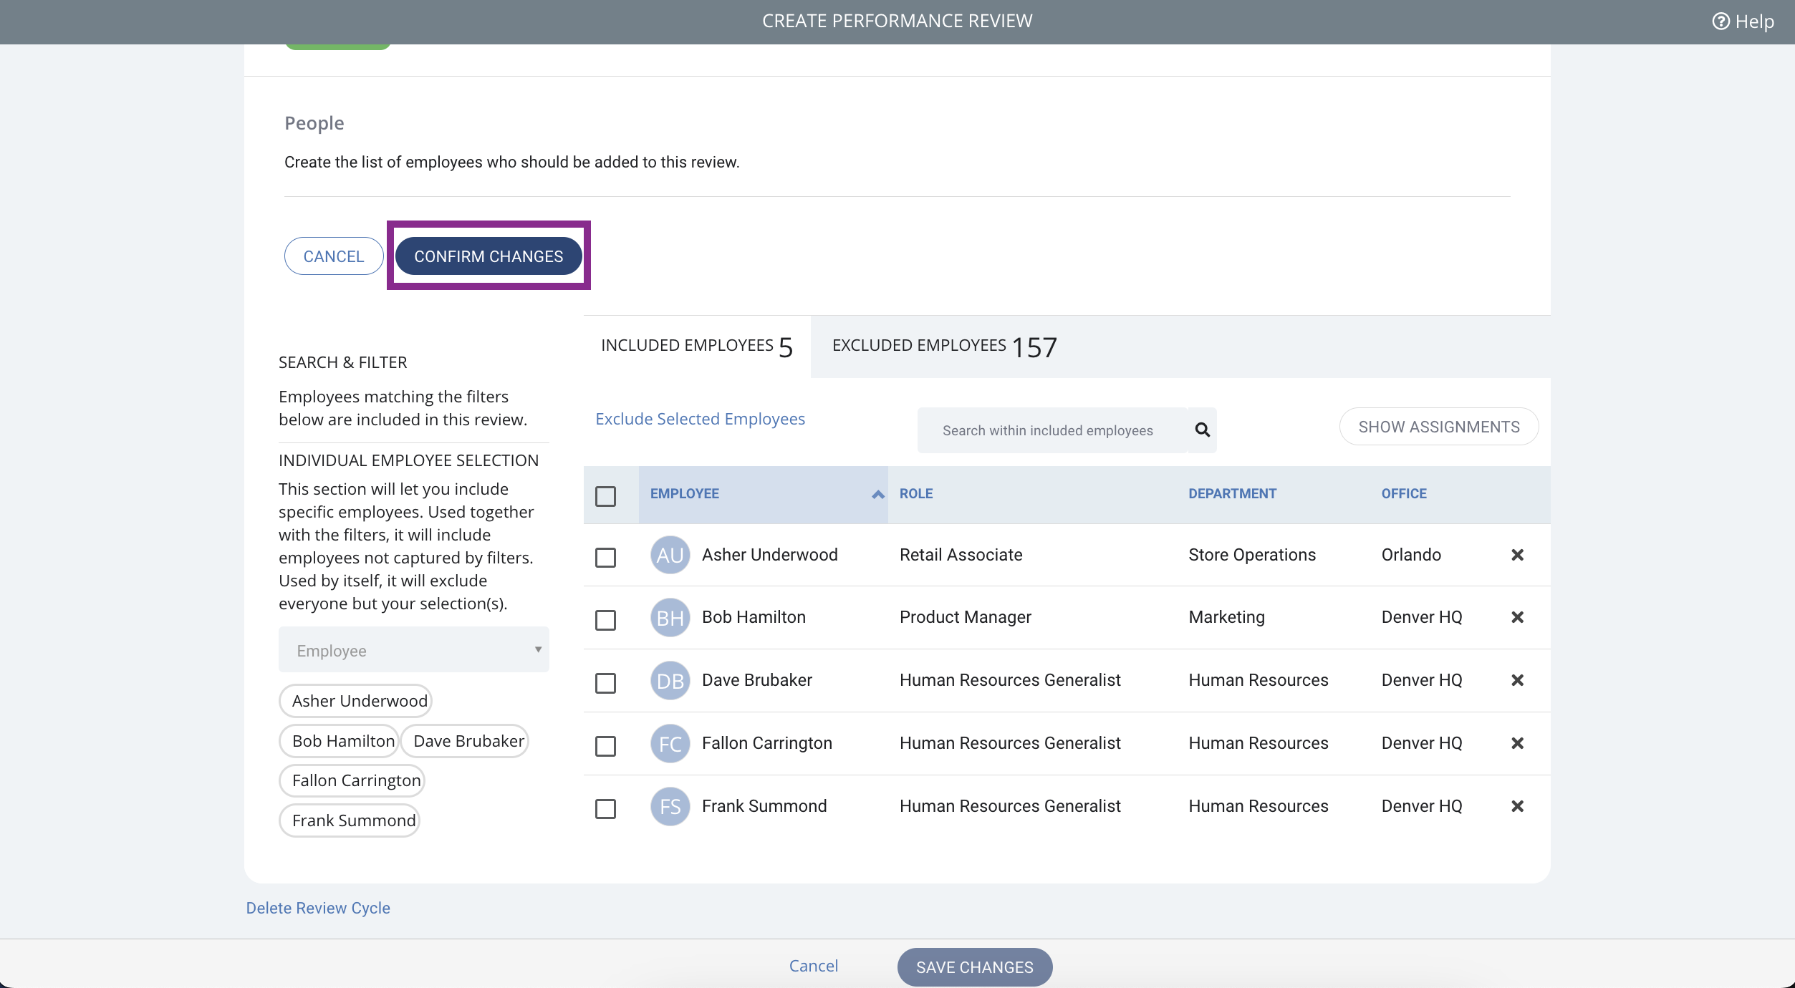
Task: Click the name Bob Hamilton in the table
Action: click(x=754, y=617)
